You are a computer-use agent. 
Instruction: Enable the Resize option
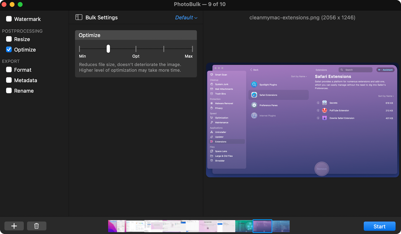click(9, 39)
